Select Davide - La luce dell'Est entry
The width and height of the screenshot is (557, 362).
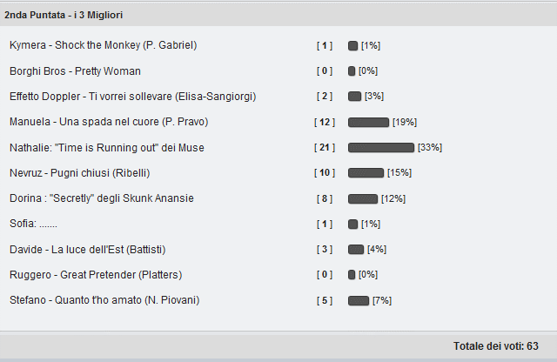coord(87,250)
